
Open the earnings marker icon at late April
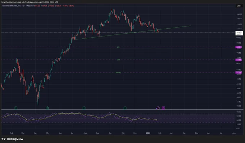coord(47,108)
